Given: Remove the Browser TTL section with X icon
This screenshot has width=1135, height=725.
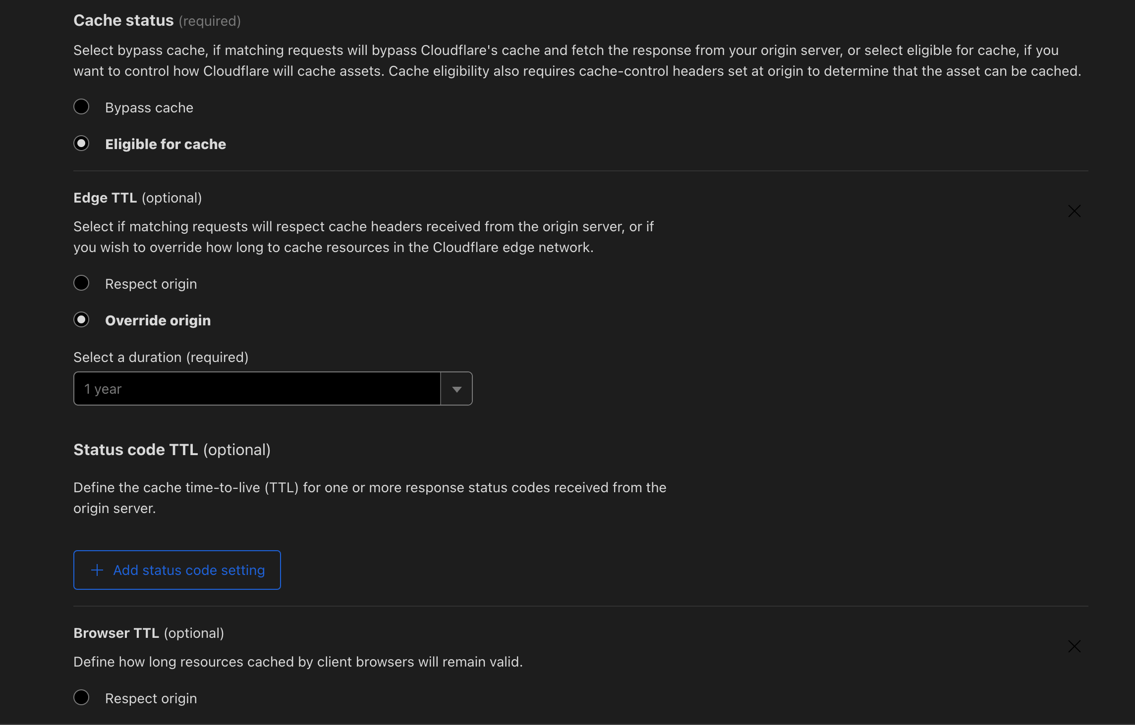Looking at the screenshot, I should click(1074, 646).
